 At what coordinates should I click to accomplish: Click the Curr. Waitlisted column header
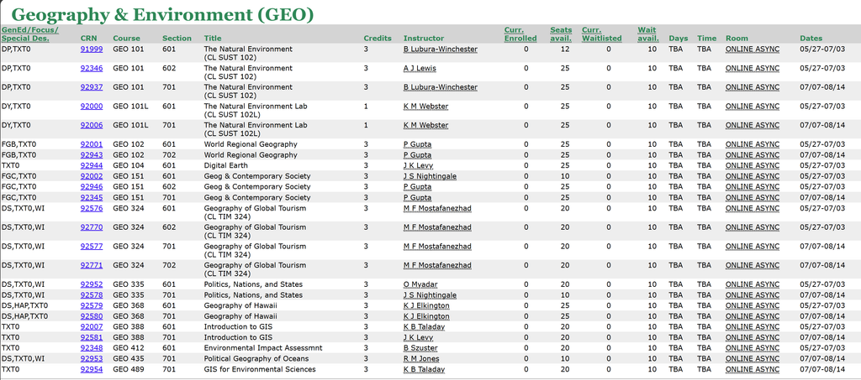[602, 34]
